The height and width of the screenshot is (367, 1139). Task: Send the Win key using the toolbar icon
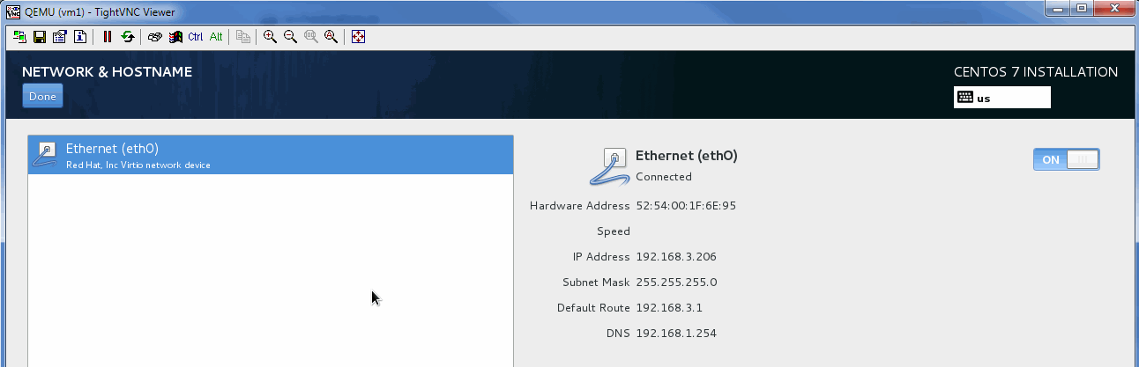coord(175,37)
